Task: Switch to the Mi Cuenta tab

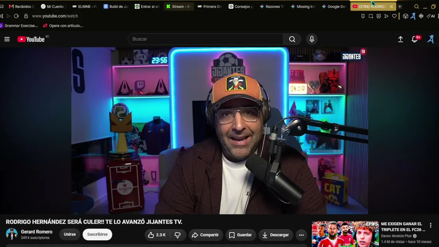Action: [52, 7]
